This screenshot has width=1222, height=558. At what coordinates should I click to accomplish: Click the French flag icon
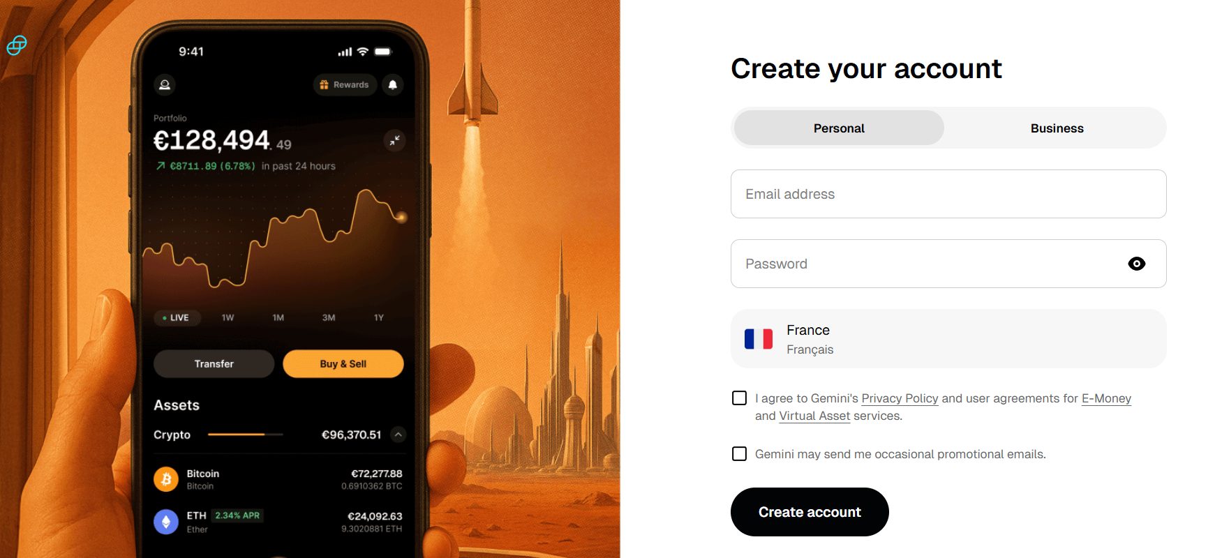[x=759, y=339]
